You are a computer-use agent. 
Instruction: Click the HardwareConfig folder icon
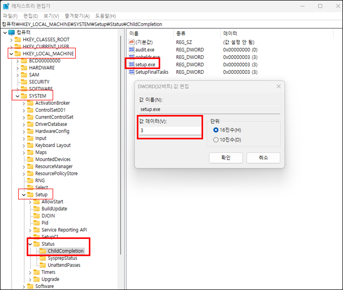point(30,131)
